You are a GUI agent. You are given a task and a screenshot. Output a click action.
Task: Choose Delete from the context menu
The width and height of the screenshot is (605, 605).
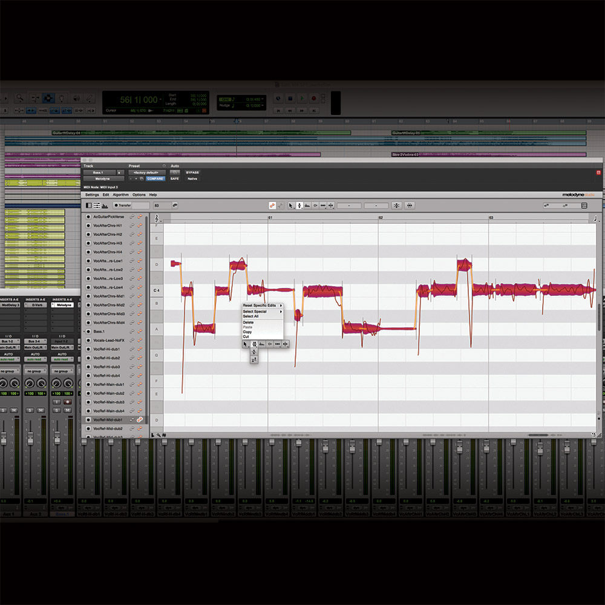tap(263, 322)
